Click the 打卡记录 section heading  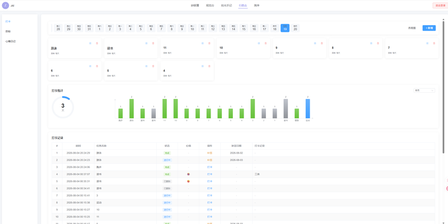57,137
